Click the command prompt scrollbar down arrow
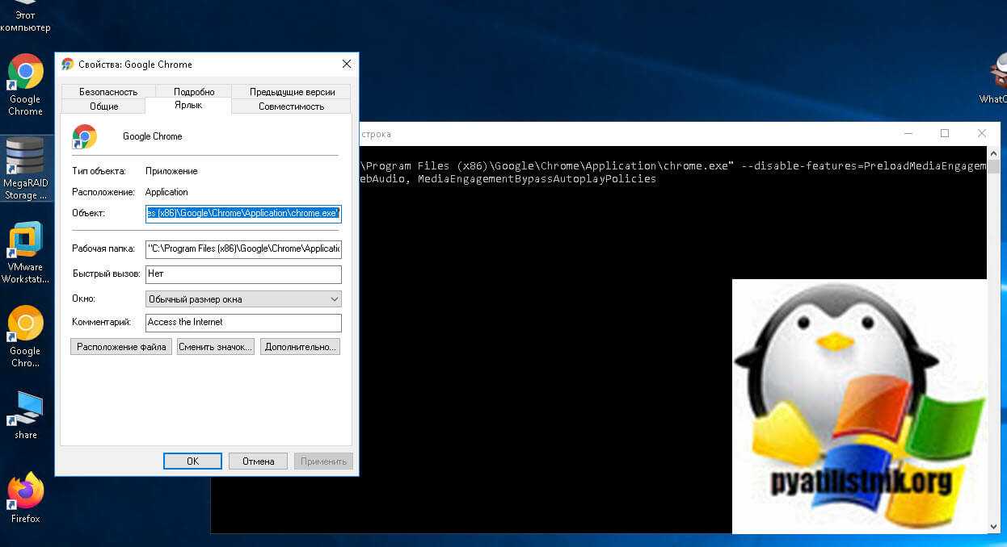 (x=994, y=526)
